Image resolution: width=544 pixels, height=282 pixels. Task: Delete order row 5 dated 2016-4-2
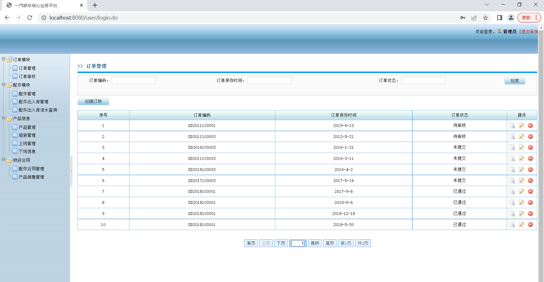(530, 170)
